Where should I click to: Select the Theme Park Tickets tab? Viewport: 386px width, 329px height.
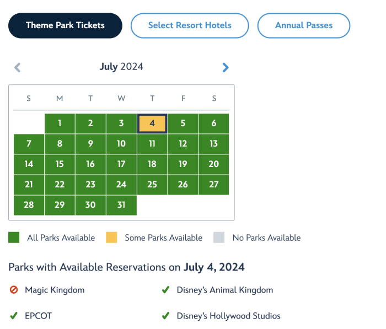[65, 25]
